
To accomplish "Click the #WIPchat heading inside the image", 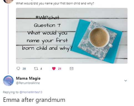I will (x=47, y=17).
